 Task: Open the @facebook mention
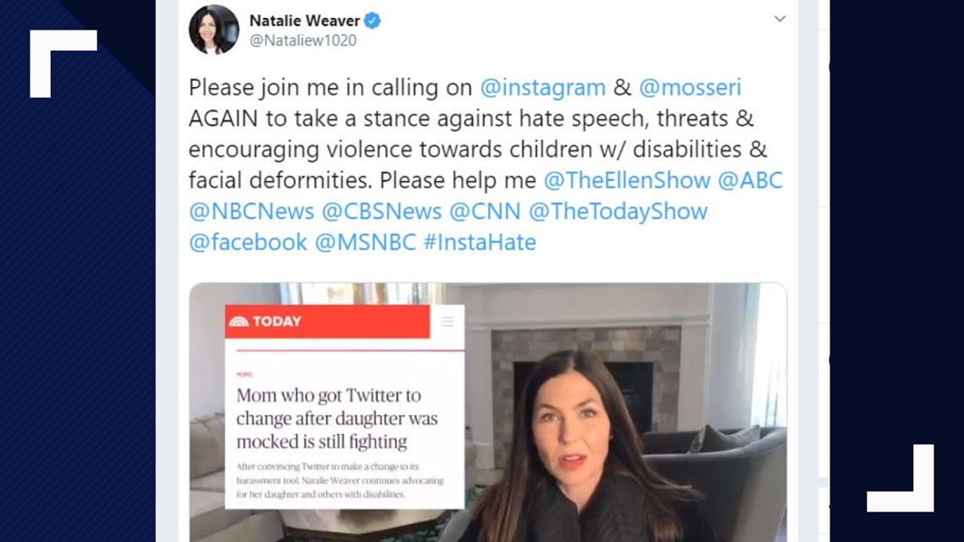pos(248,242)
